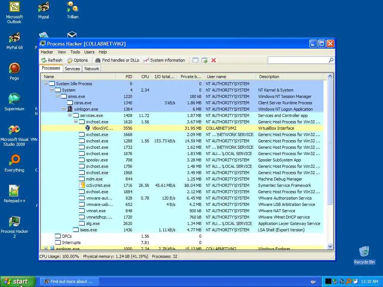Open the View menu

pos(62,52)
